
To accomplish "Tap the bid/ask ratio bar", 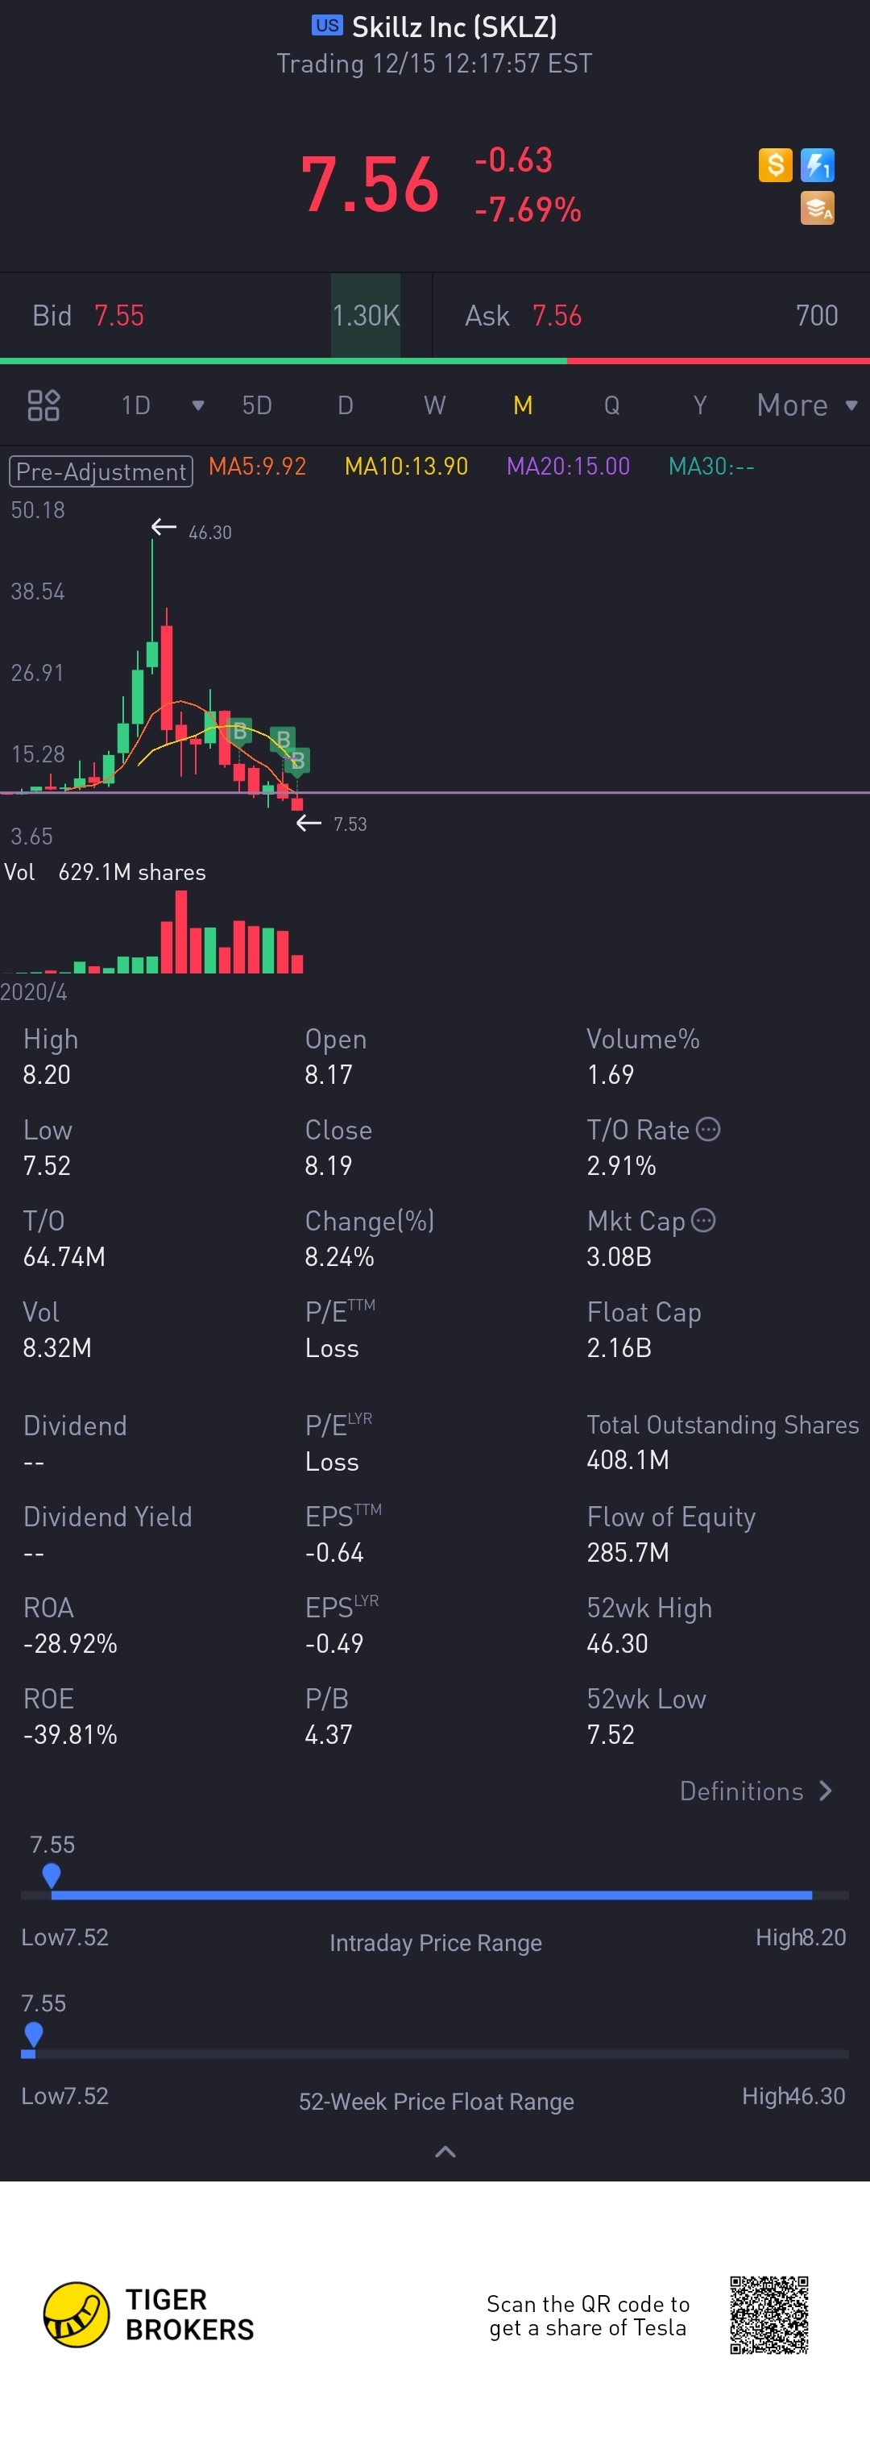I will pyautogui.click(x=434, y=361).
